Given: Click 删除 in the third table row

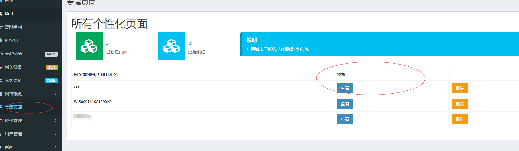Looking at the screenshot, I should (x=460, y=119).
